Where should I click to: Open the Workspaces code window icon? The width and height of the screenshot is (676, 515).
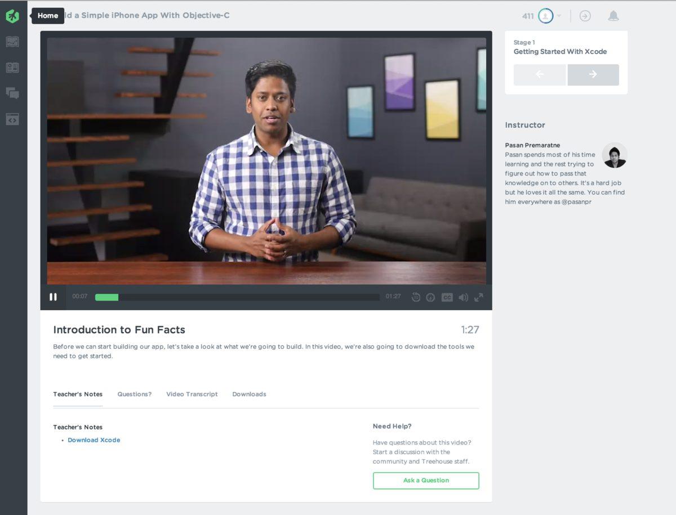[12, 119]
